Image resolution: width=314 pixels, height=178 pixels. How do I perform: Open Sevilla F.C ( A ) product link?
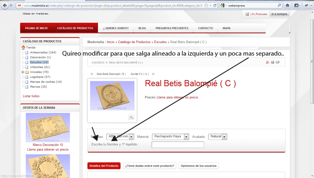140,74
